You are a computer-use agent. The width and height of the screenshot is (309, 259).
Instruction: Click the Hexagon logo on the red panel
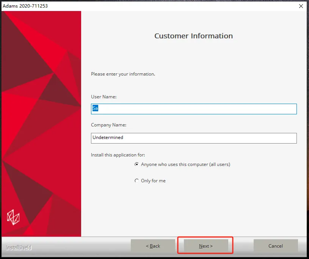(13, 217)
